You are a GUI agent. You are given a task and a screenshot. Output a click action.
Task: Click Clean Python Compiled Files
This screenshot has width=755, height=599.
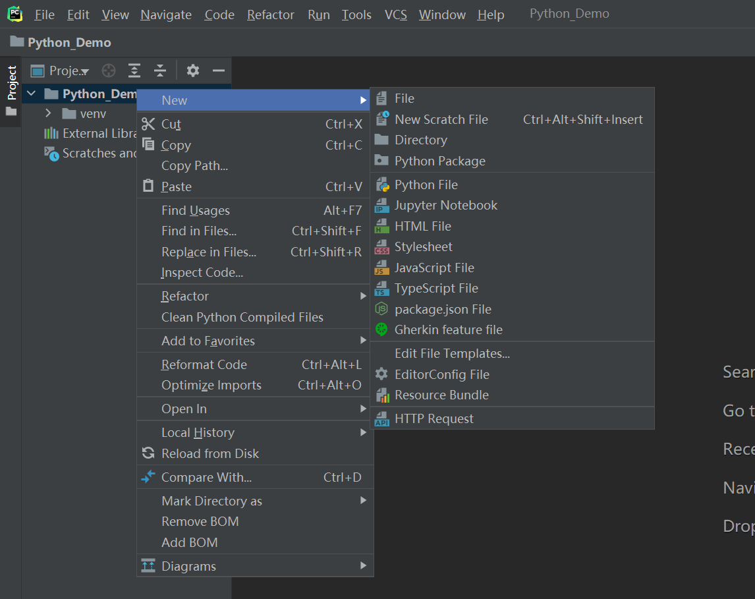pos(242,317)
